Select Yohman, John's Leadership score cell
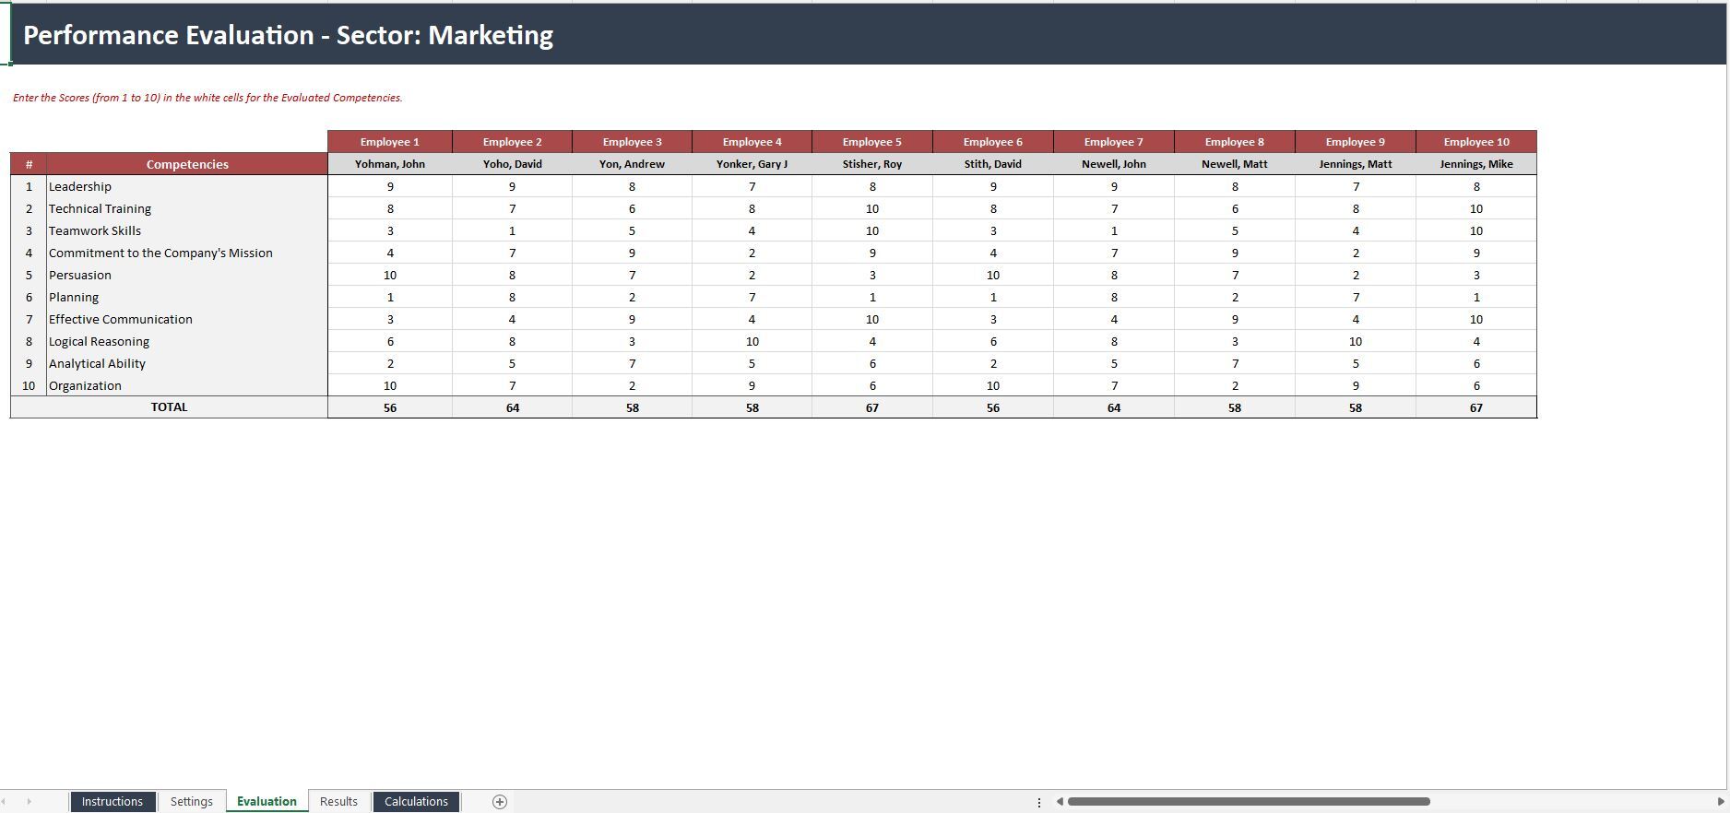Screen dimensions: 1730x813 click(390, 186)
